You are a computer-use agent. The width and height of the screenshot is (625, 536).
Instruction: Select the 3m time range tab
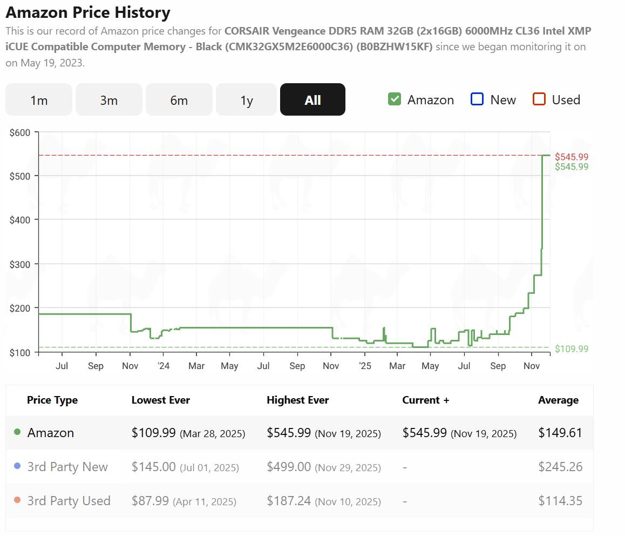(109, 100)
